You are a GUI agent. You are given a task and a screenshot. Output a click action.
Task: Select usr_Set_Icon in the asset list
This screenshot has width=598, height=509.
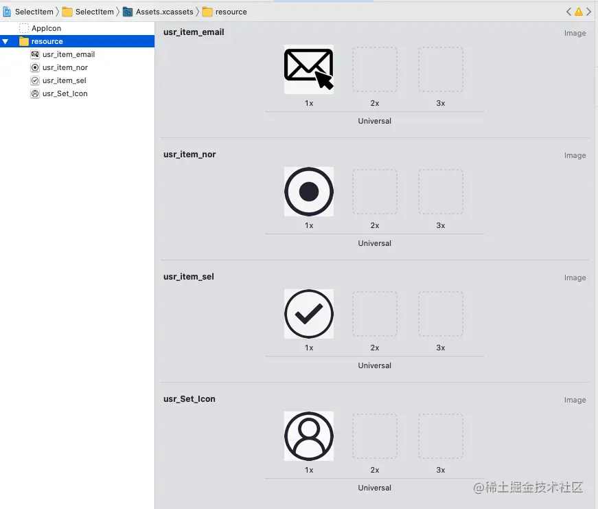click(x=65, y=93)
